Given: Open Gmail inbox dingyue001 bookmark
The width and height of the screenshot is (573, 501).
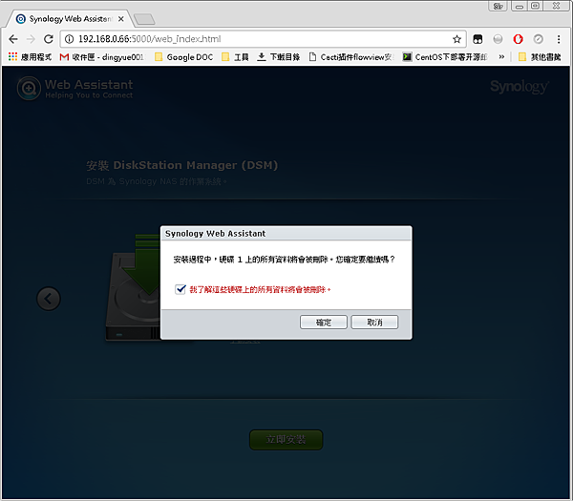Looking at the screenshot, I should [102, 57].
